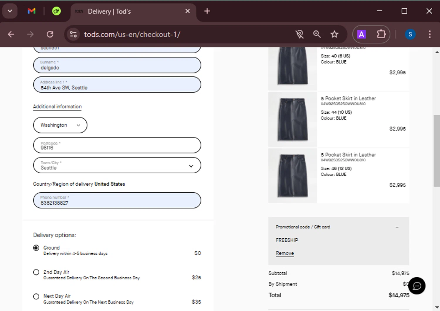Click the page vertical scrollbar thumb
The height and width of the screenshot is (311, 440).
437,151
